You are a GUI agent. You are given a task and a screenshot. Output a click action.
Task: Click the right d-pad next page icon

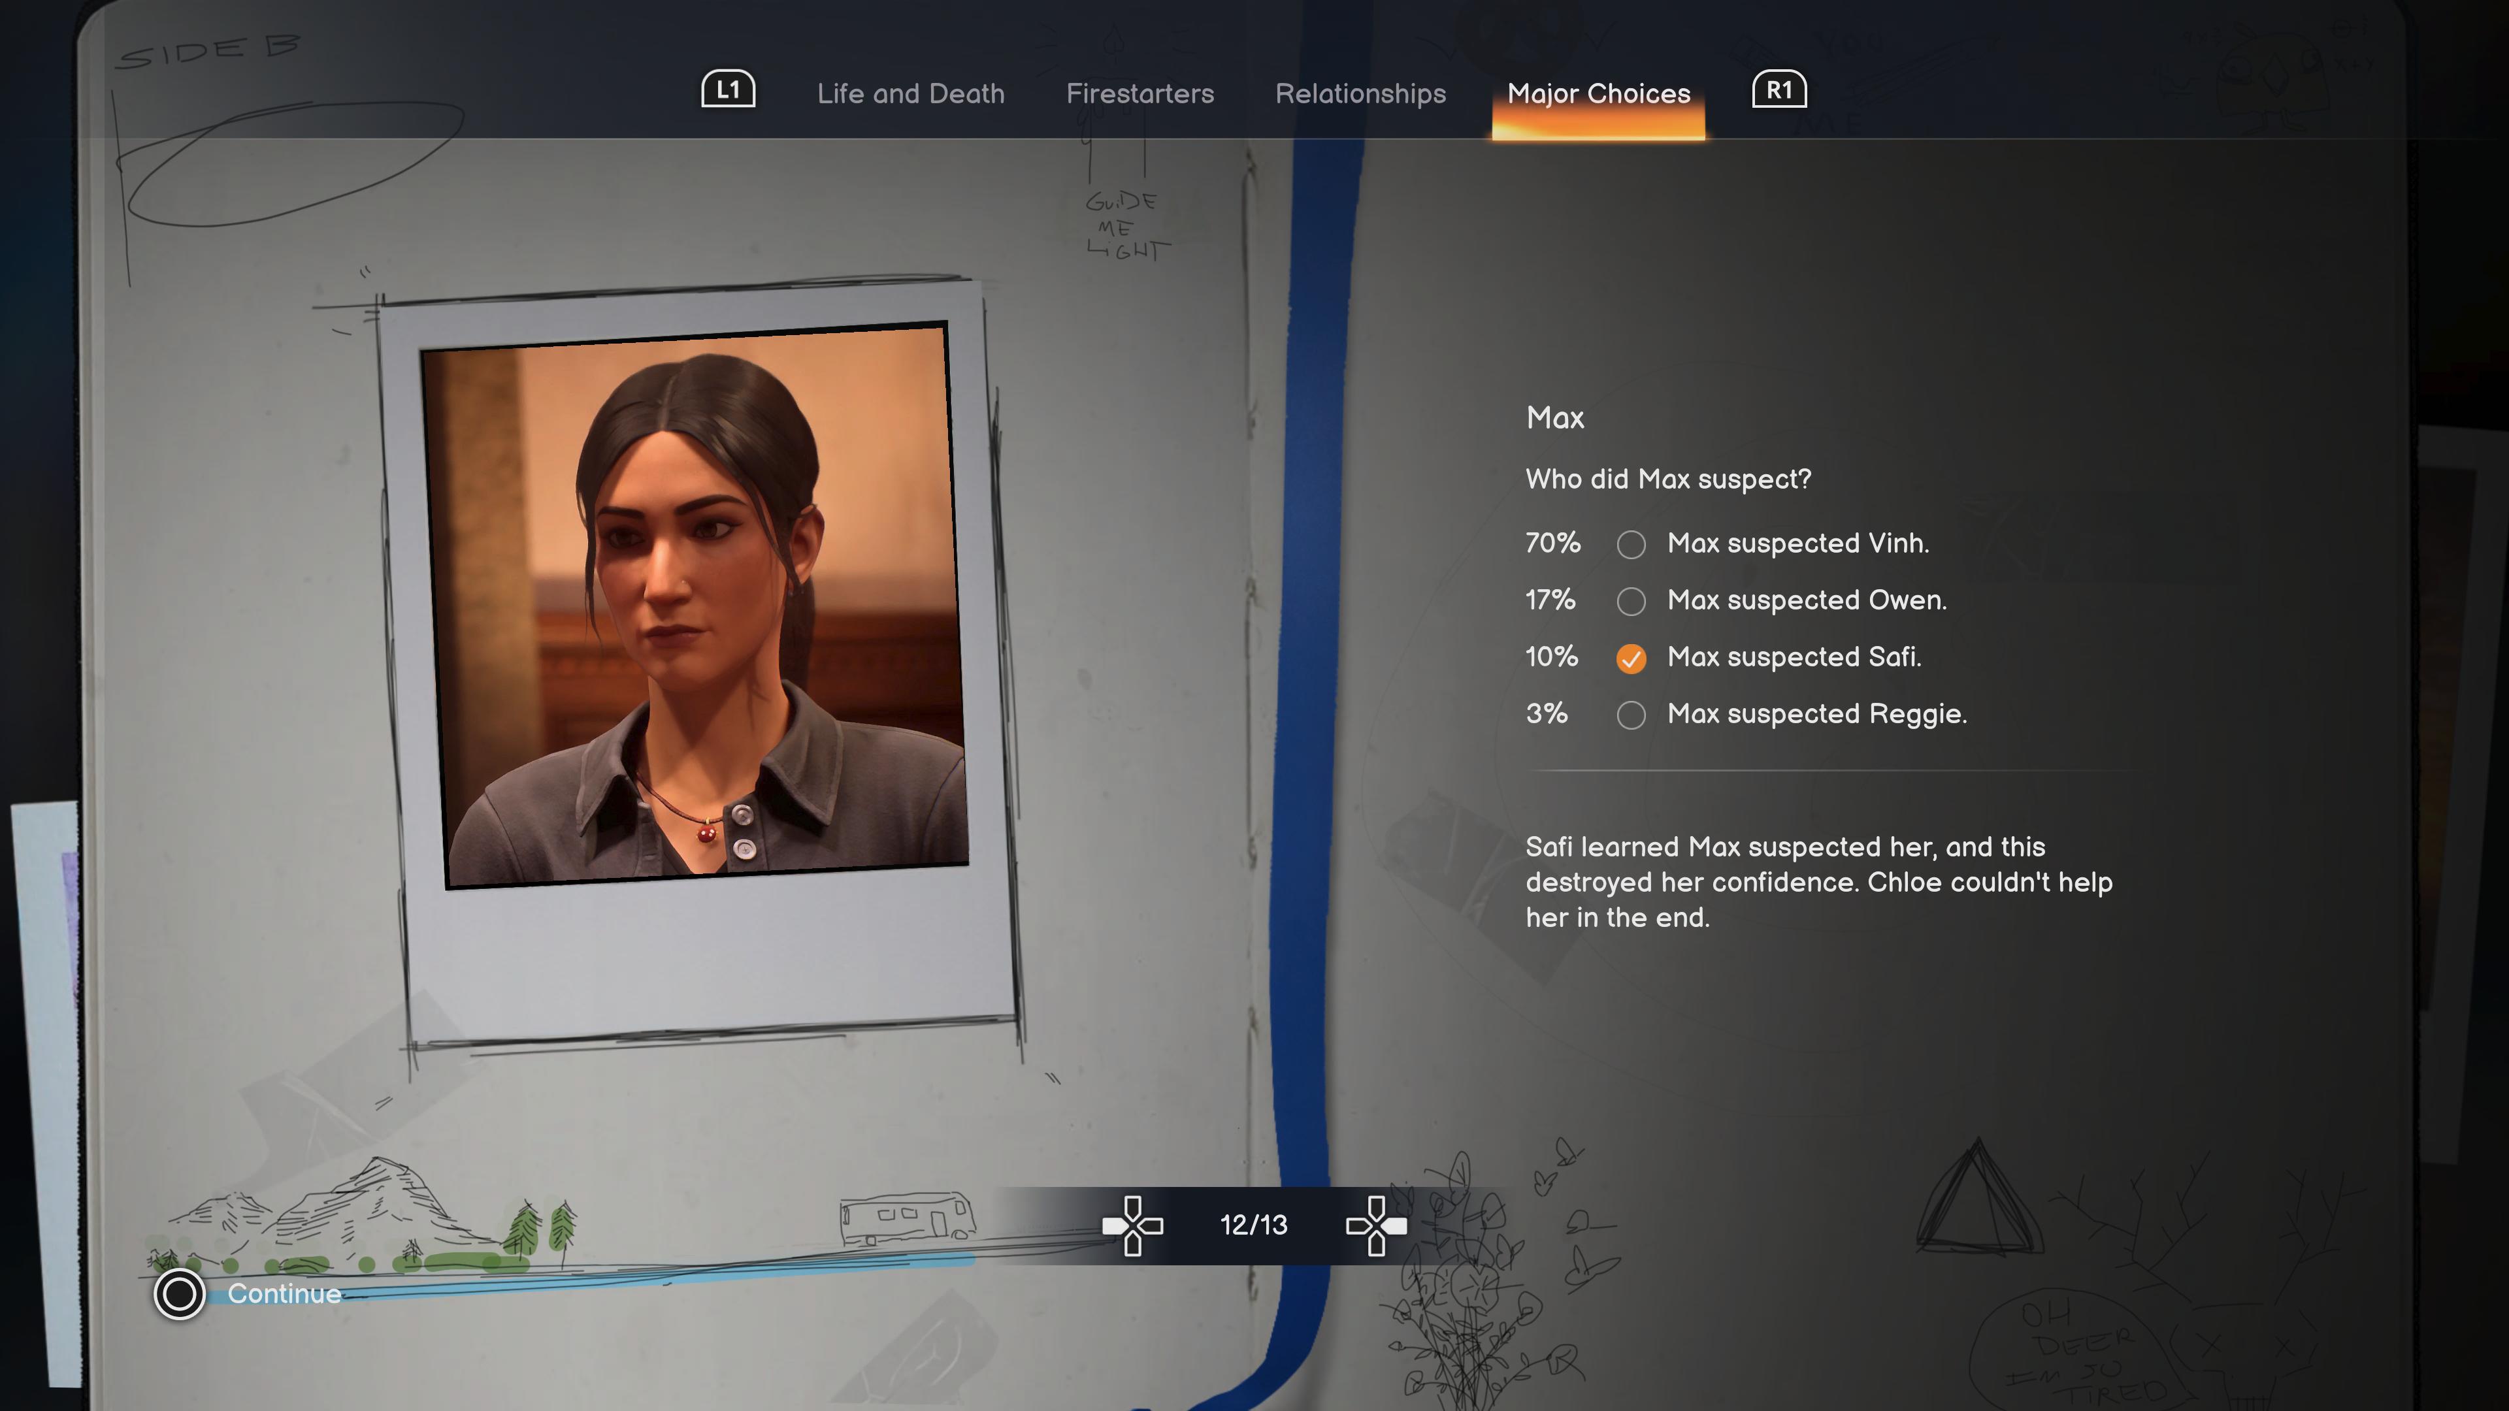pyautogui.click(x=1376, y=1226)
